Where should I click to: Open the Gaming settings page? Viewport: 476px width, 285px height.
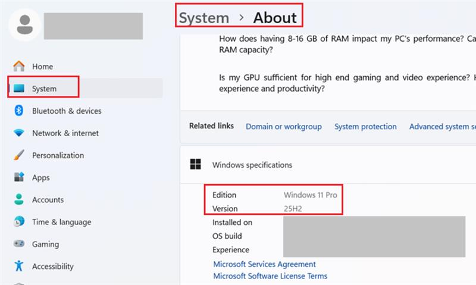[46, 244]
